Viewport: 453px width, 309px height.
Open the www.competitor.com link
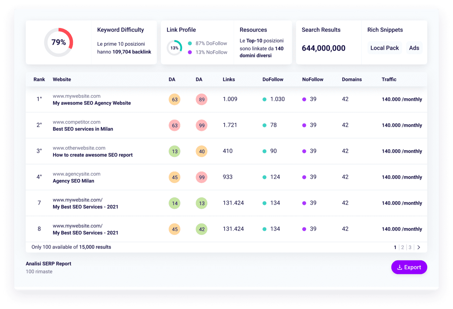(x=76, y=122)
